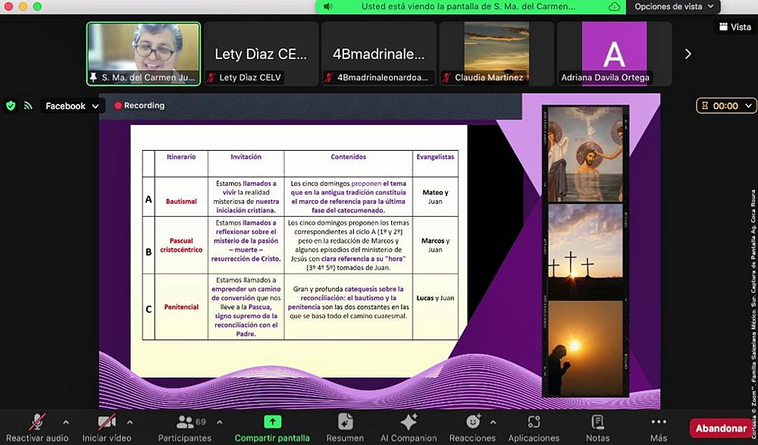Click the baptism icon image in the slide

pyautogui.click(x=585, y=154)
